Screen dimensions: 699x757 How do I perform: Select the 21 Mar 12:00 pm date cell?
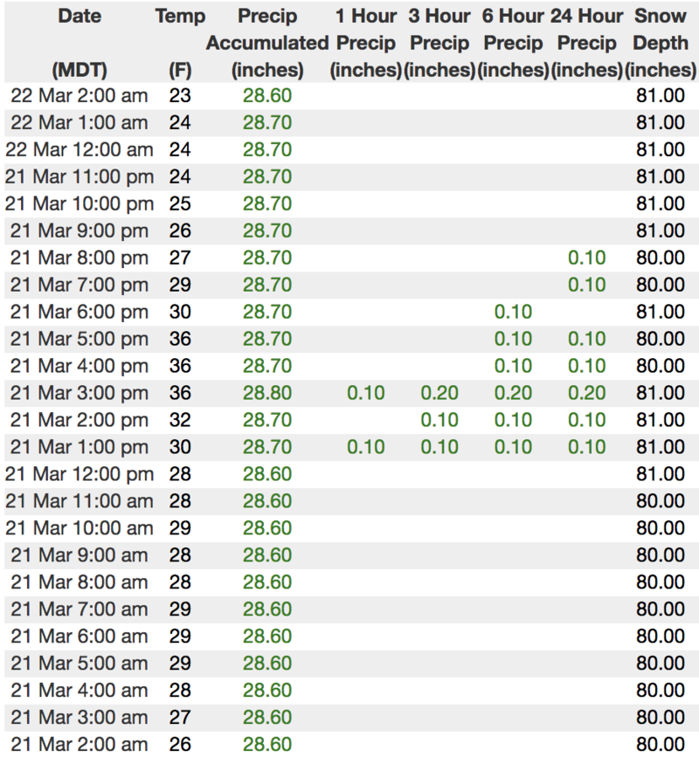click(x=80, y=474)
